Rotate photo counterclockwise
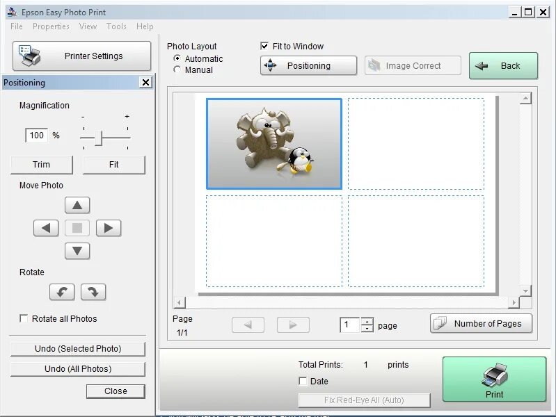This screenshot has height=417, width=556. [62, 292]
